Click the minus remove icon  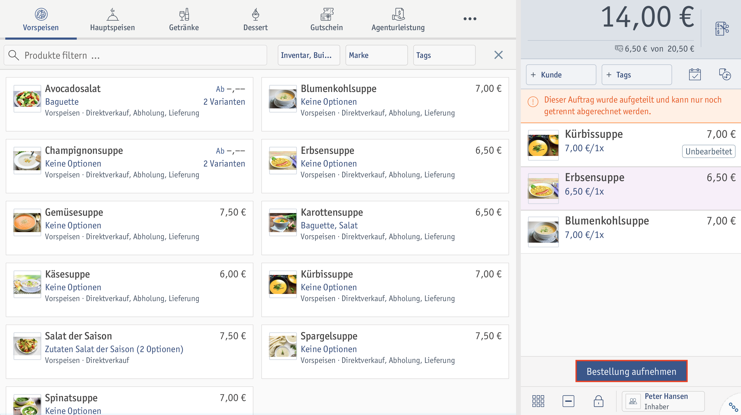click(x=568, y=401)
